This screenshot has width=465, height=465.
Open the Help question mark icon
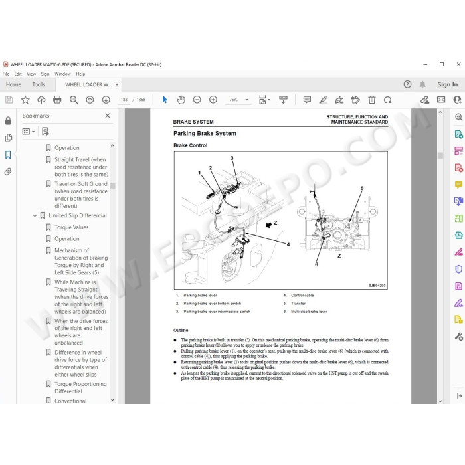pyautogui.click(x=407, y=84)
